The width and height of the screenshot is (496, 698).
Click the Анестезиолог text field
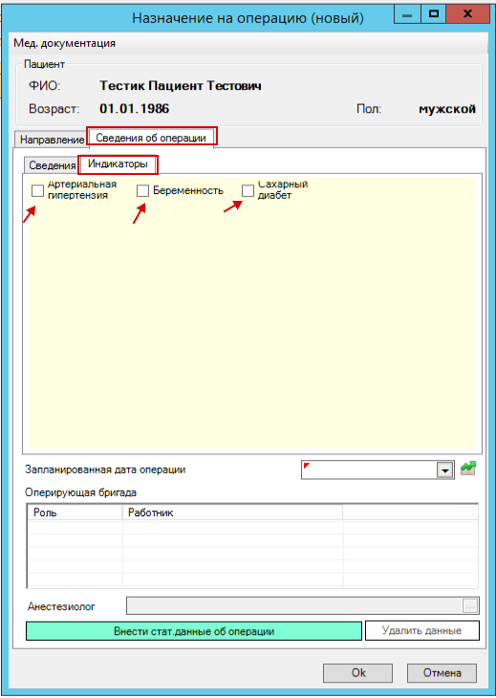(x=295, y=606)
